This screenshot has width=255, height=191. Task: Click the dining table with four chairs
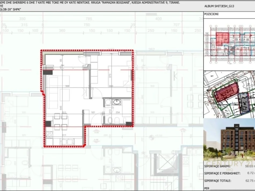click(61, 121)
